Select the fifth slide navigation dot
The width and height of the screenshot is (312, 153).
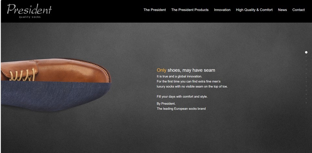(x=306, y=69)
